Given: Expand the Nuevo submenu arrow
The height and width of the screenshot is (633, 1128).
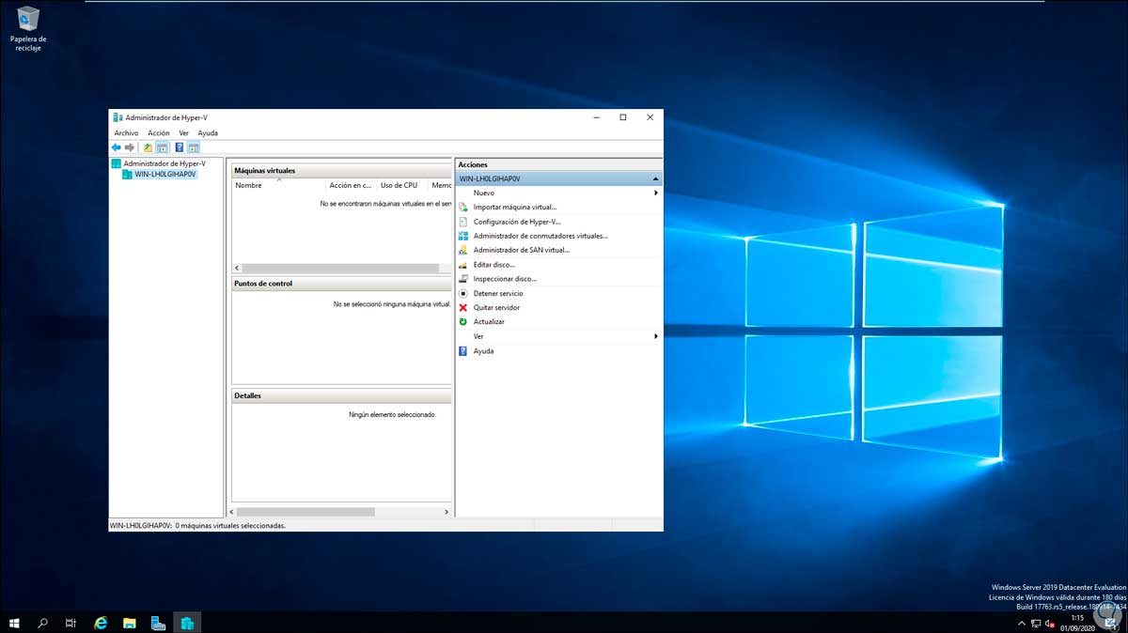Looking at the screenshot, I should (656, 193).
